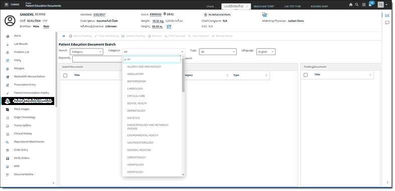Click Clear All Pending toolbar button
This screenshot has height=191, width=395.
pyautogui.click(x=107, y=36)
